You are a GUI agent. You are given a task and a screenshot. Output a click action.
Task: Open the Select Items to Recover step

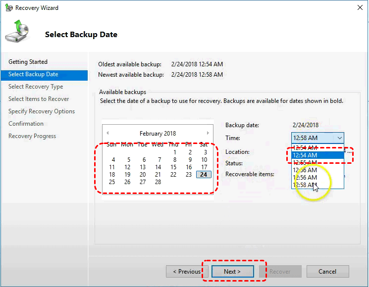[x=39, y=99]
